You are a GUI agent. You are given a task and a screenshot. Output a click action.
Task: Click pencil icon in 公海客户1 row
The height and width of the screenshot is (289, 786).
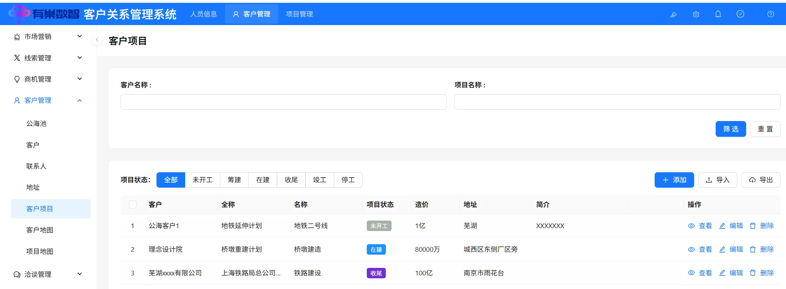[722, 226]
